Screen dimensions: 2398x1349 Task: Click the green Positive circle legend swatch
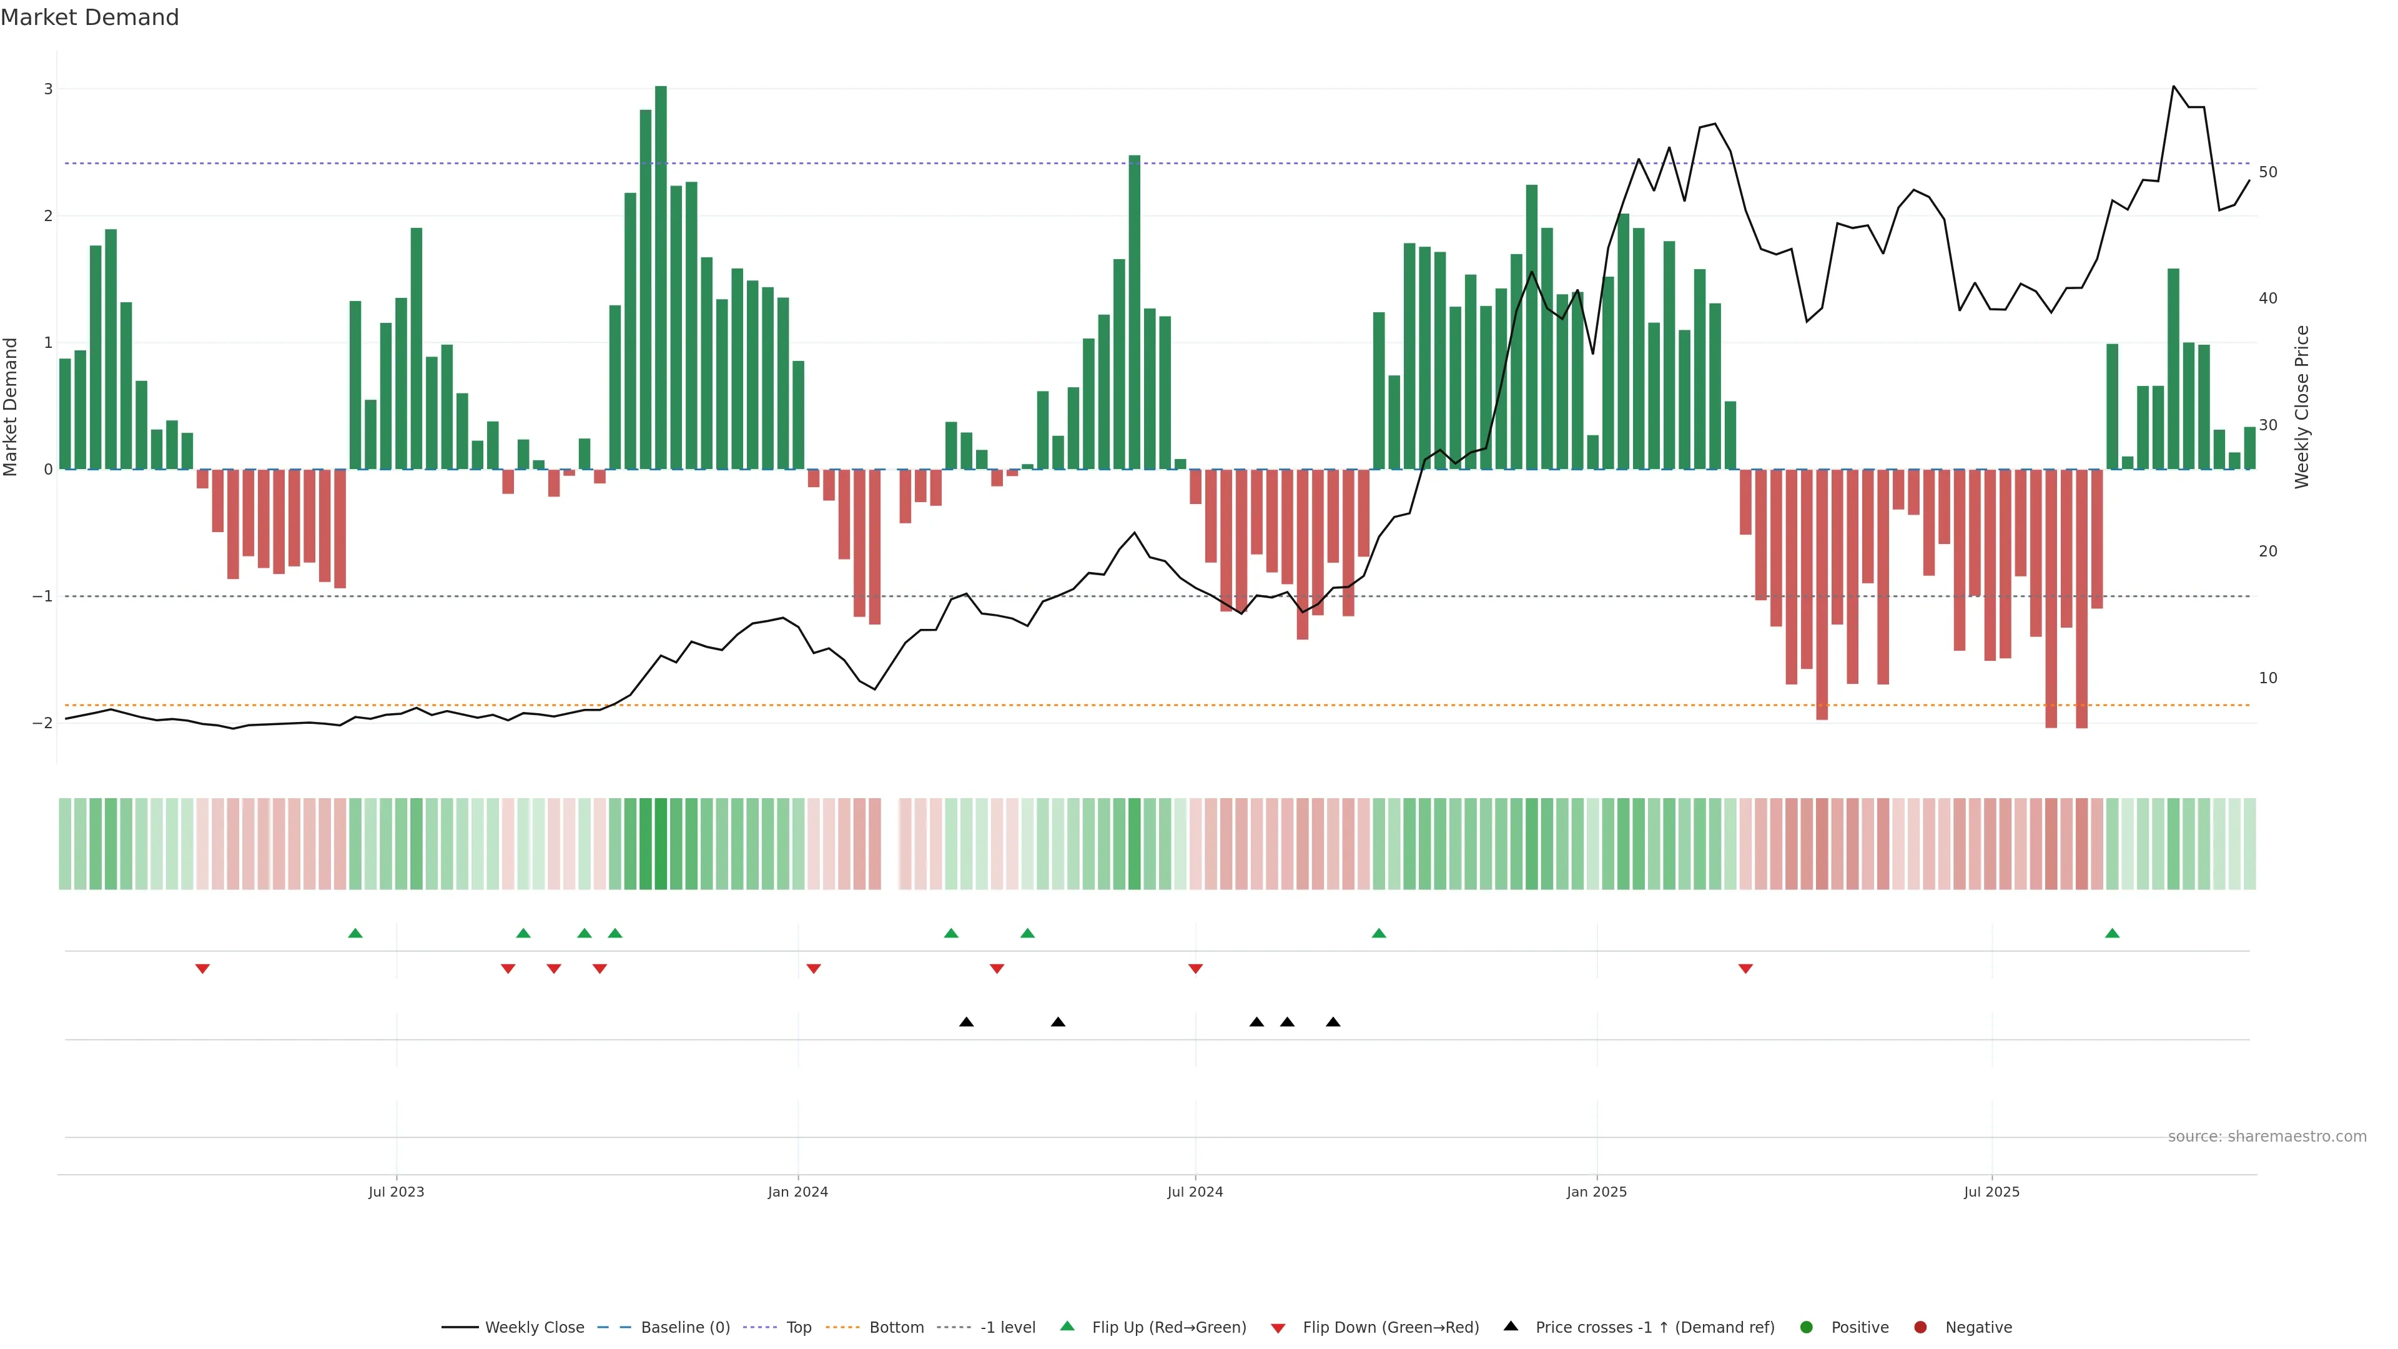click(1807, 1328)
